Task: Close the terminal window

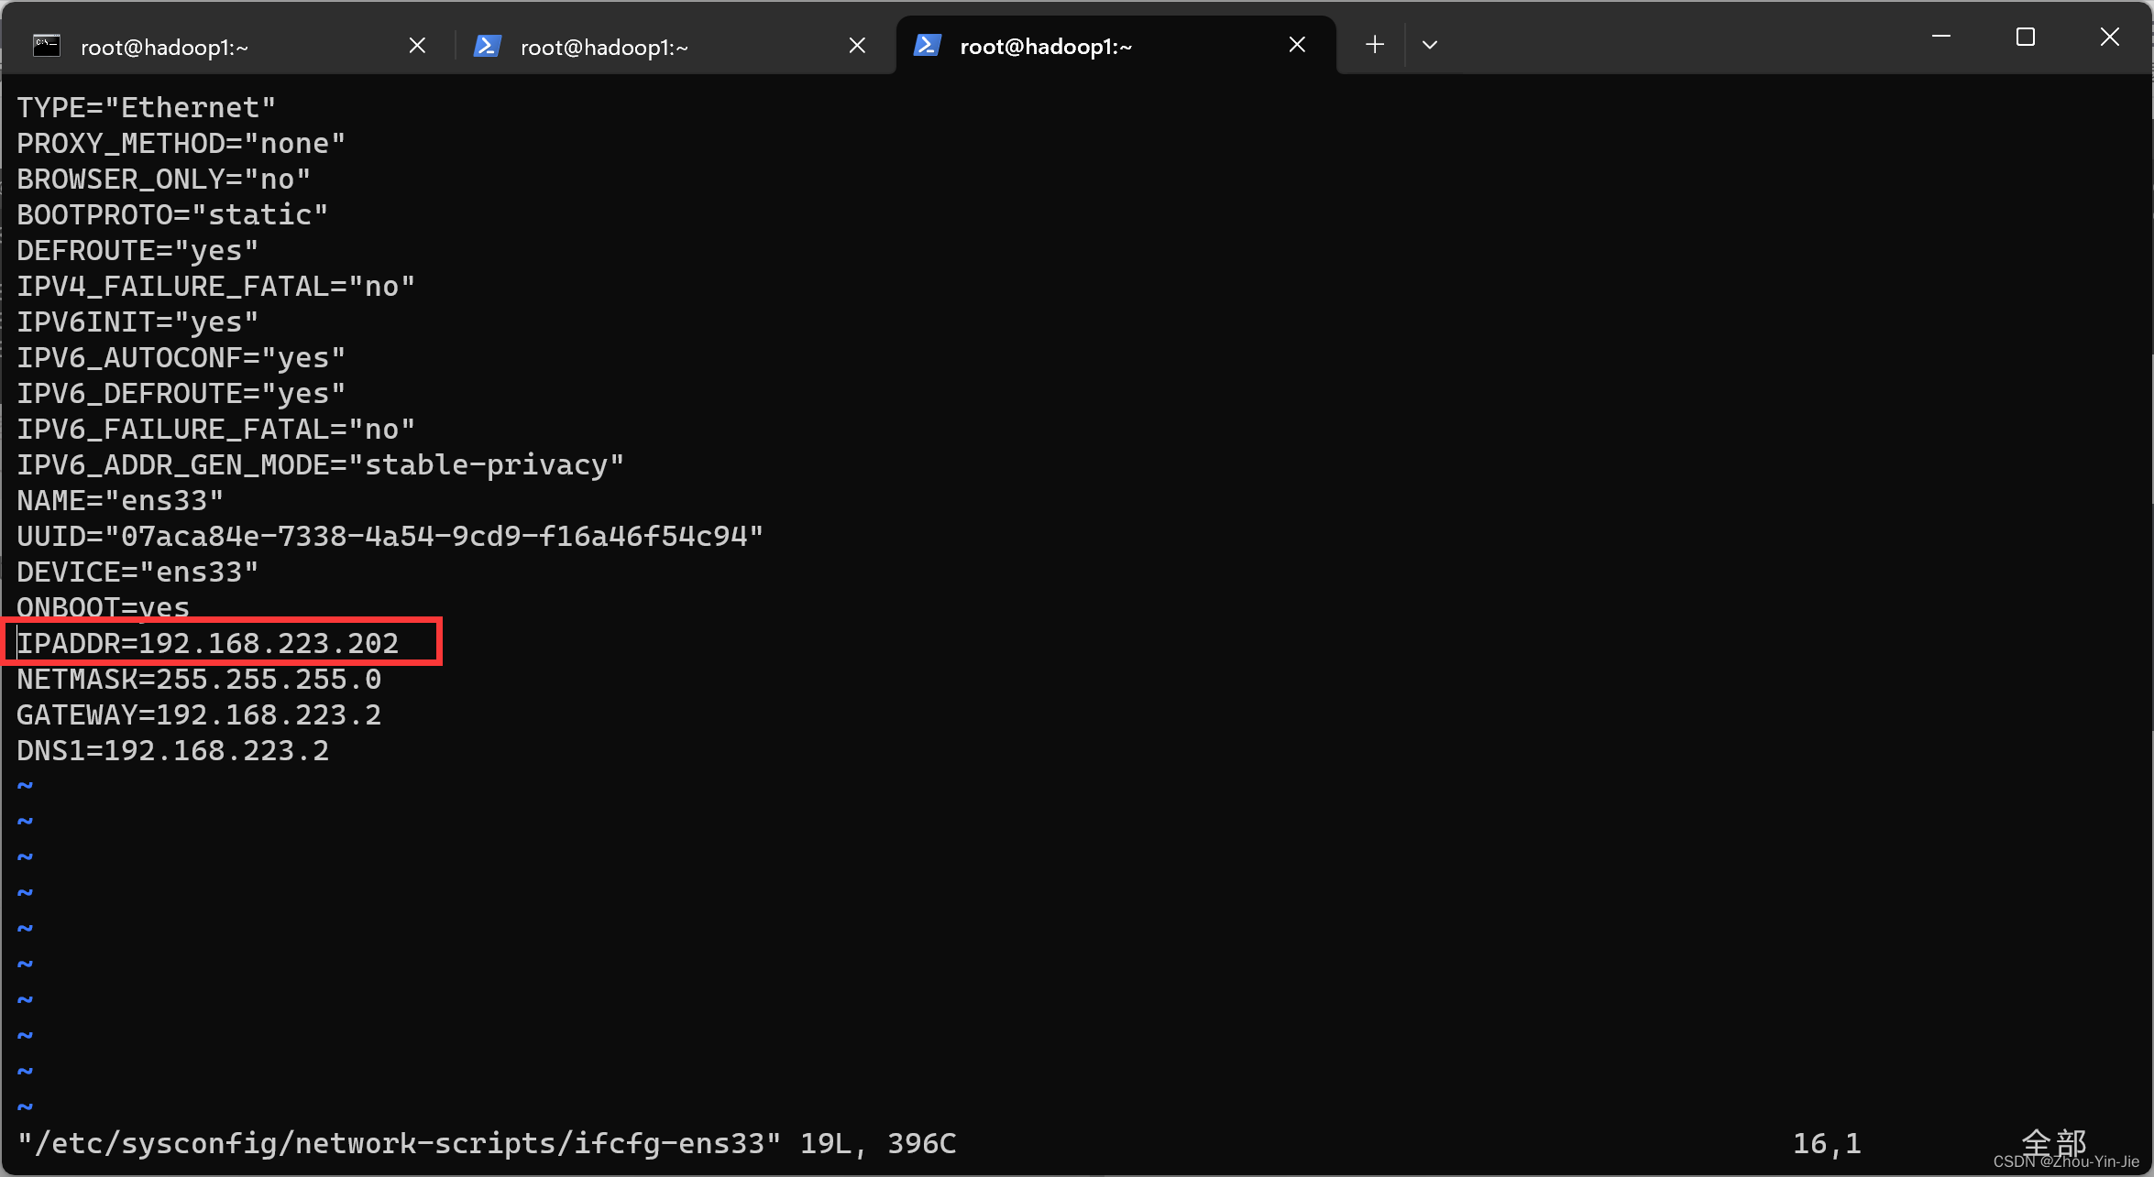Action: (x=2110, y=37)
